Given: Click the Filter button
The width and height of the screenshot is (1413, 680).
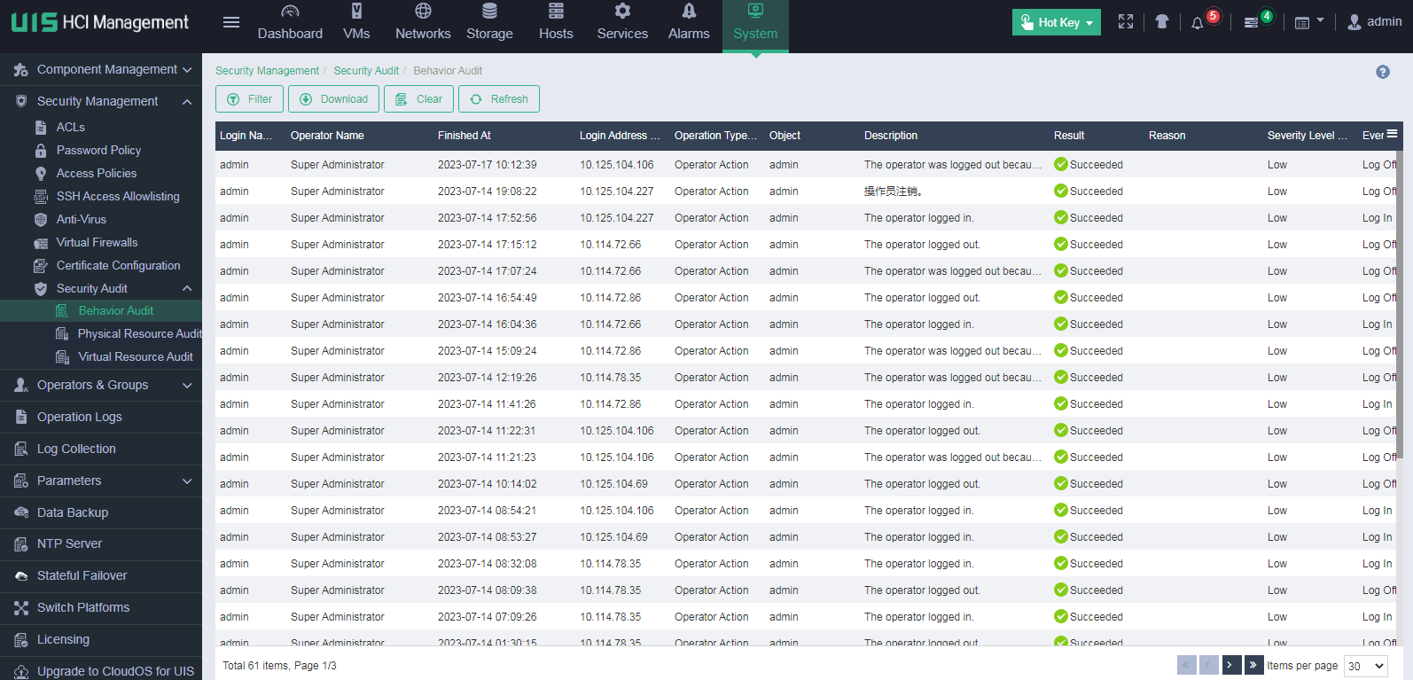Looking at the screenshot, I should 249,99.
